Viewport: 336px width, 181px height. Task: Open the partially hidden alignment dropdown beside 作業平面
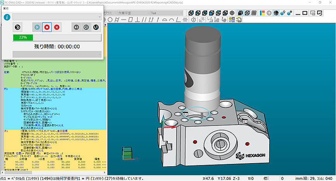(x=111, y=13)
